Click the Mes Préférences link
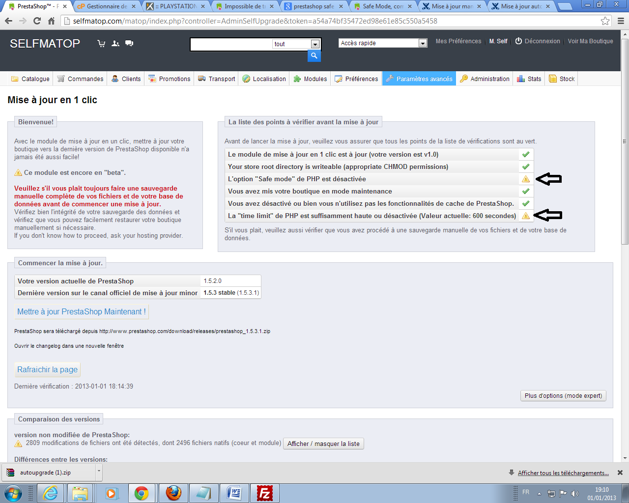 [x=458, y=41]
